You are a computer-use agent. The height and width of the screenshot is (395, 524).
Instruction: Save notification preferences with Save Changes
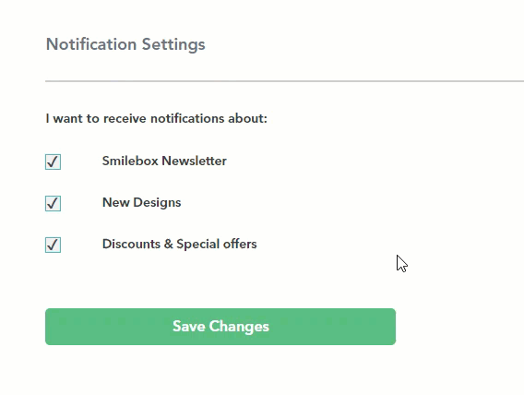pyautogui.click(x=220, y=327)
